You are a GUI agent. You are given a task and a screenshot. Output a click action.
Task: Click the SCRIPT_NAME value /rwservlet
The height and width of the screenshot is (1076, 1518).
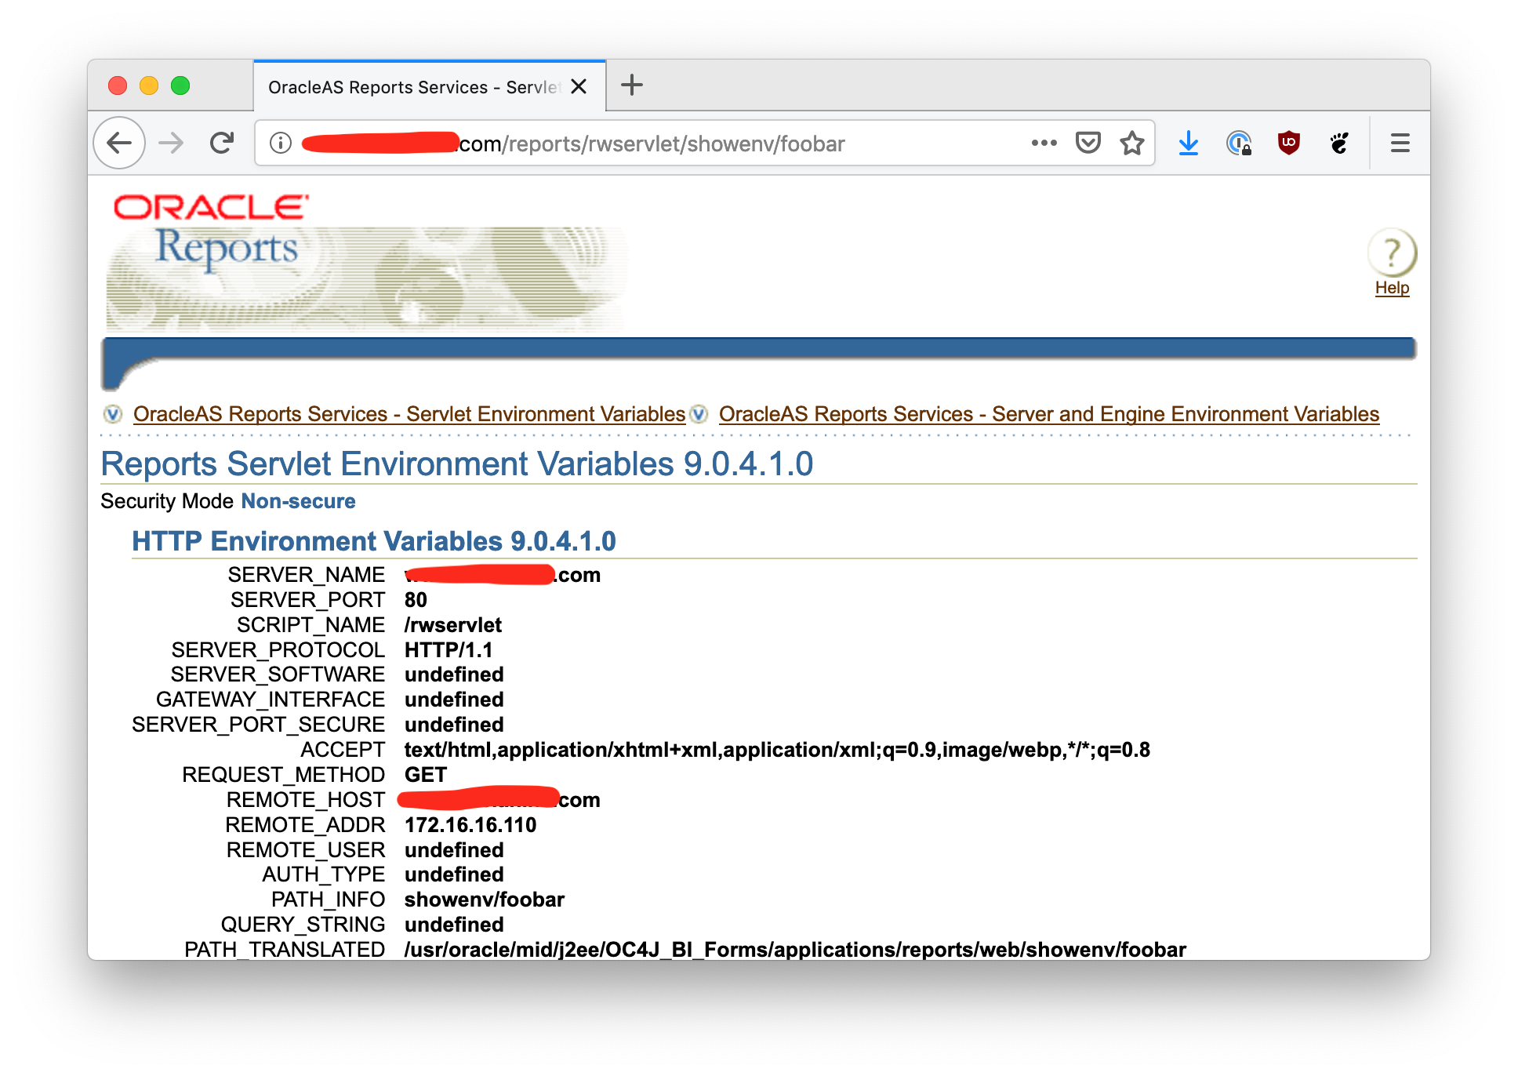pos(453,625)
